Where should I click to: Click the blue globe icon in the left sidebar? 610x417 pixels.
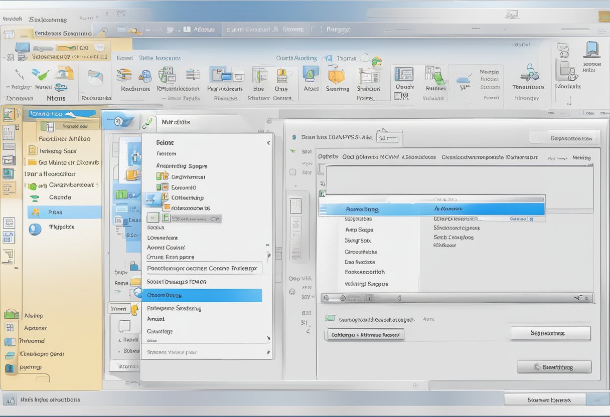(x=35, y=229)
